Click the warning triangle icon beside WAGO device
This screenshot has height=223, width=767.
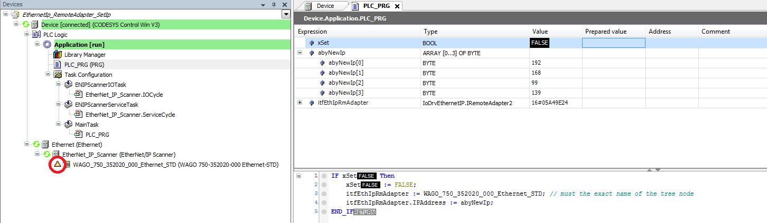pos(57,165)
